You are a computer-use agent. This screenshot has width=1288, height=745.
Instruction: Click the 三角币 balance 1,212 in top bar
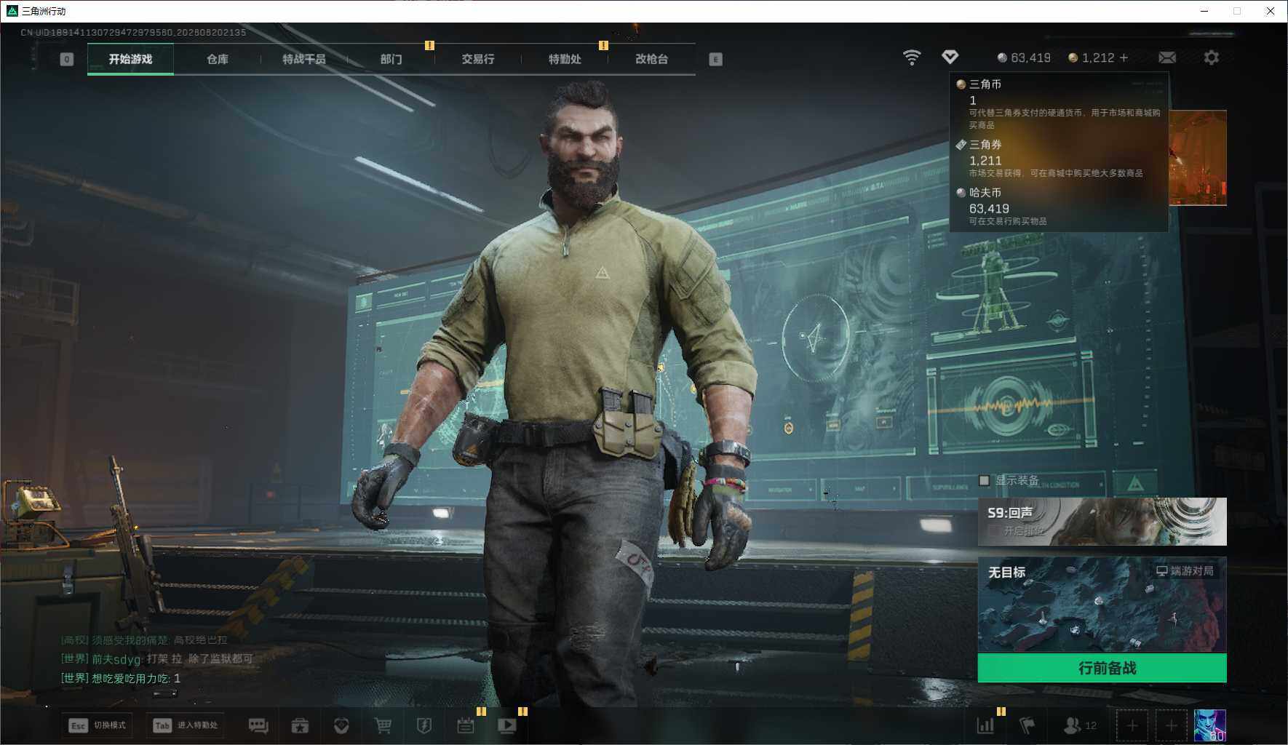[1092, 57]
